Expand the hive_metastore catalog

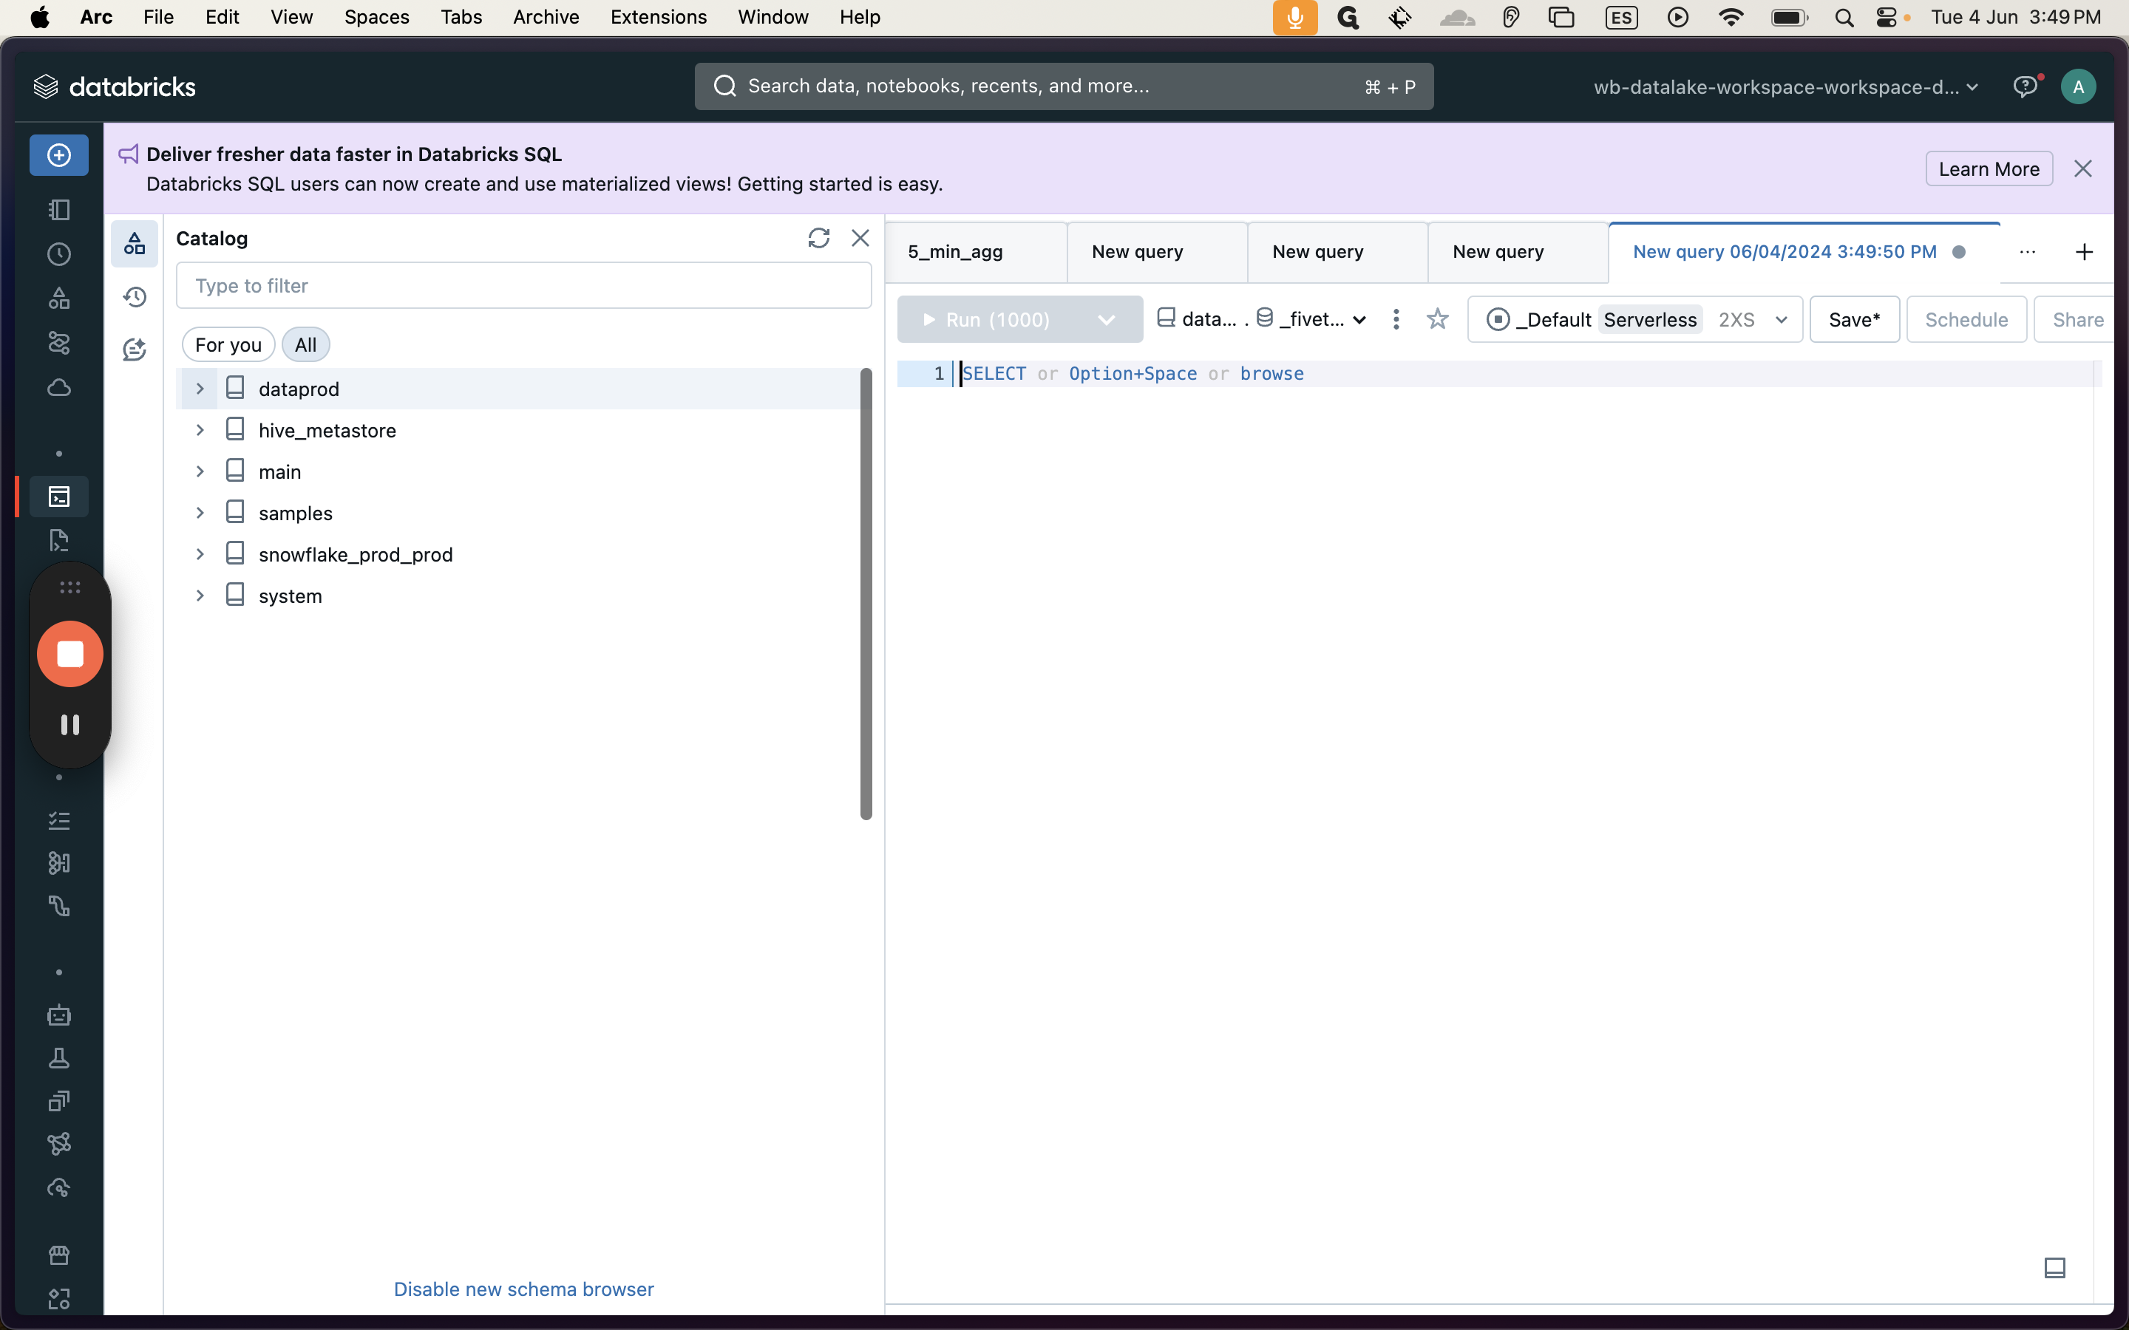point(200,430)
